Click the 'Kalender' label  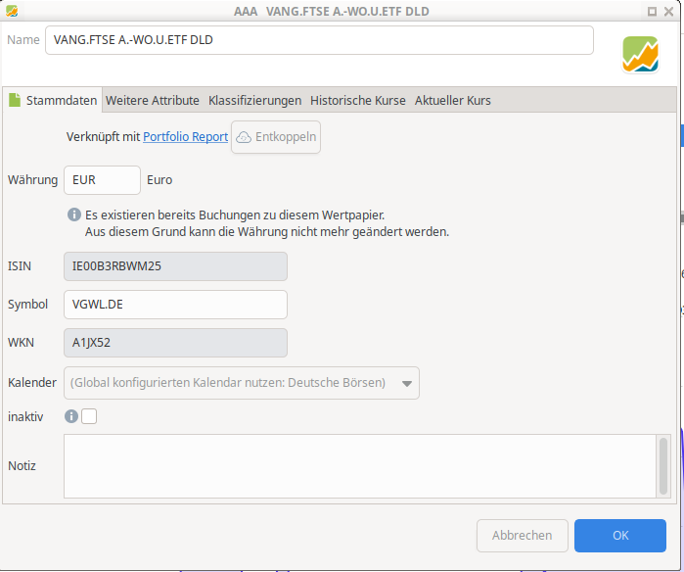point(32,383)
